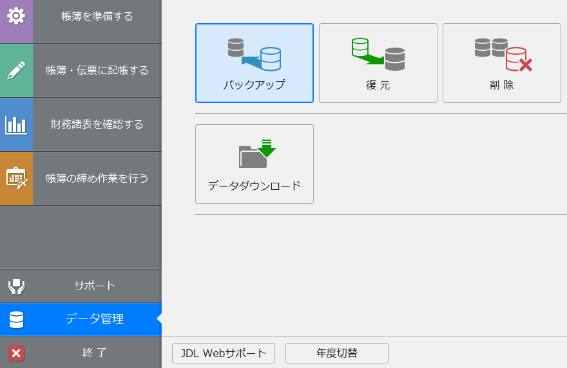Open 帳簿を準備する menu item

click(97, 16)
